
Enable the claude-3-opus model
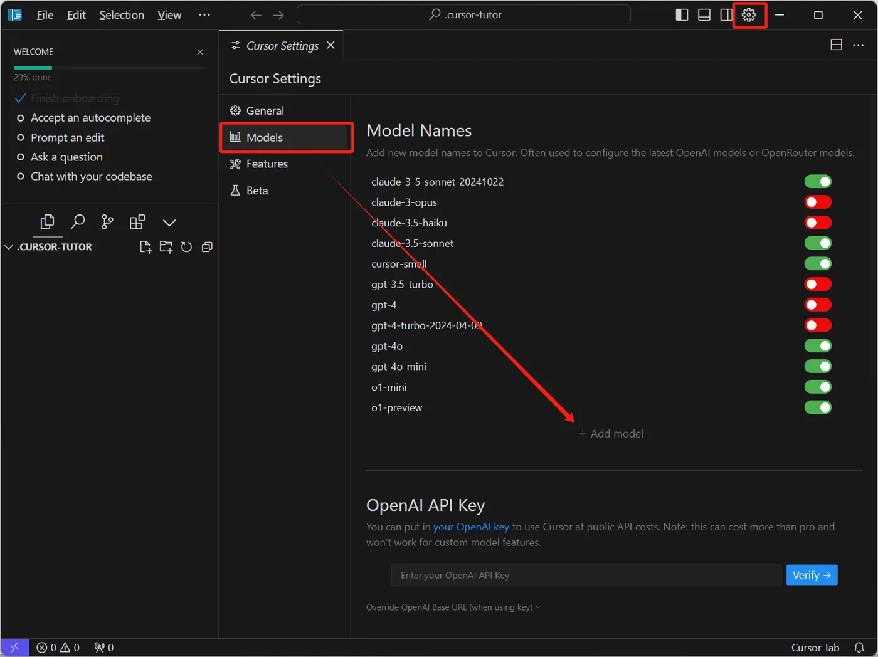818,202
